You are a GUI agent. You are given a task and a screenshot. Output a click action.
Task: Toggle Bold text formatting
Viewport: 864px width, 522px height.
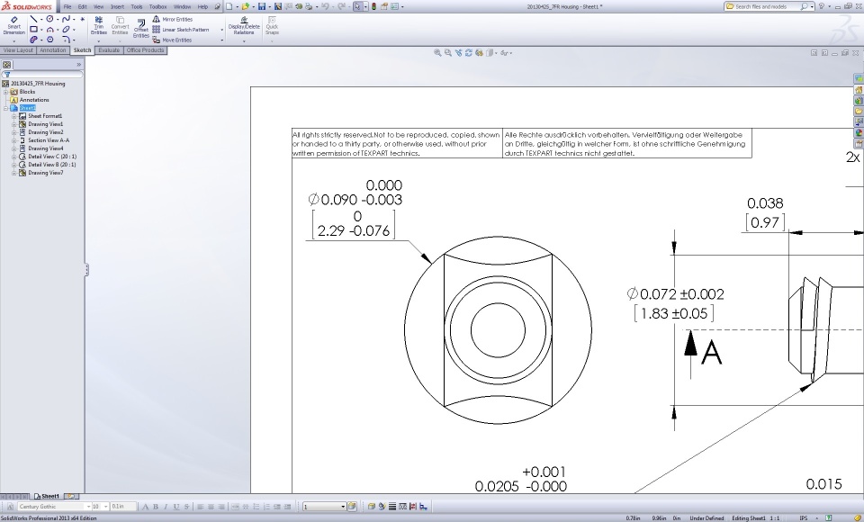(156, 507)
